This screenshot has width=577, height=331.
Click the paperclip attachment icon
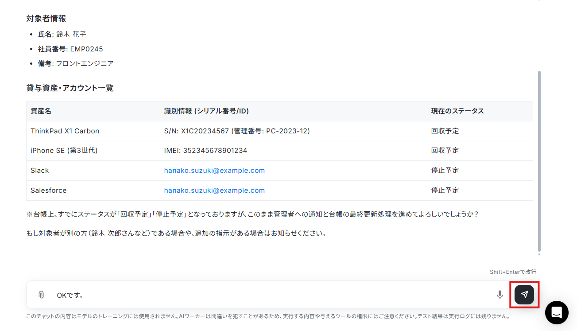coord(41,295)
